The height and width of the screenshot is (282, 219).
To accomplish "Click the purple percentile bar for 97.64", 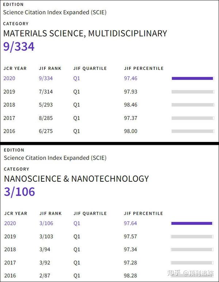I will (x=192, y=223).
